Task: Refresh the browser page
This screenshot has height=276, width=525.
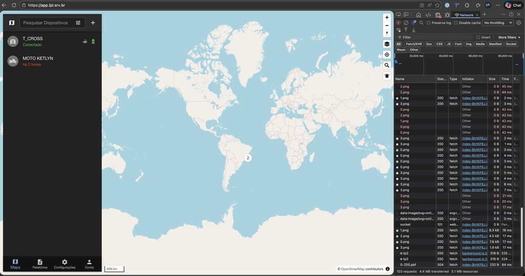Action: pyautogui.click(x=14, y=5)
